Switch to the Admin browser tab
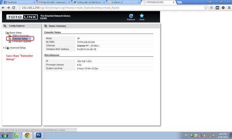This screenshot has height=139, width=232. point(121,2)
